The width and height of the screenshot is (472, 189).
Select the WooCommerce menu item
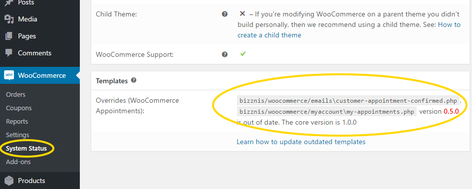(x=40, y=75)
